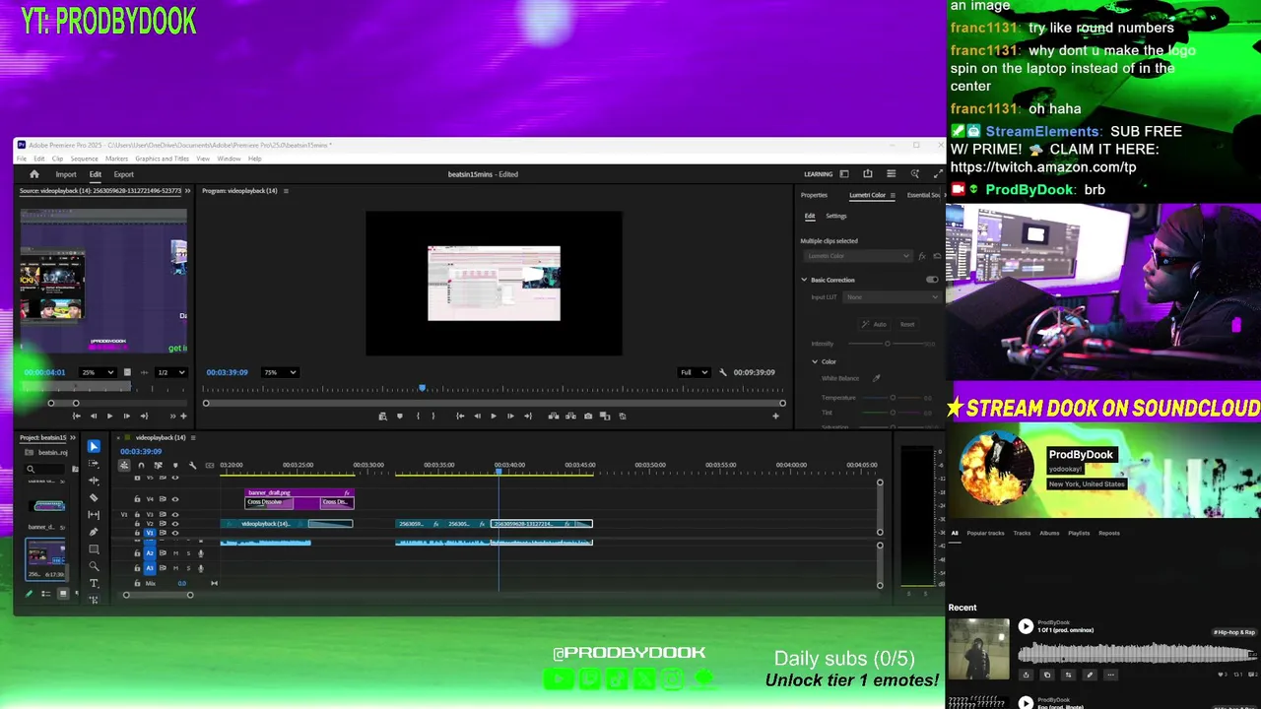Click White Balance eyedropper in Lumetri
The height and width of the screenshot is (709, 1261).
point(876,378)
